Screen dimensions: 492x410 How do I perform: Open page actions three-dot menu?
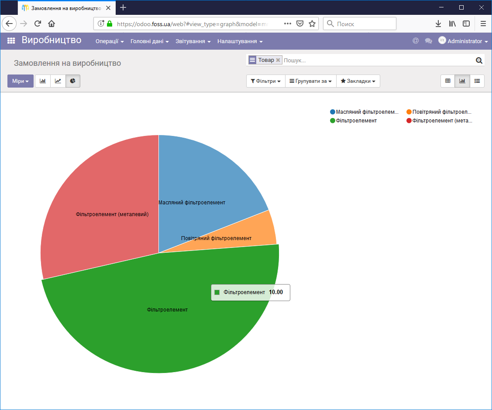click(x=287, y=24)
